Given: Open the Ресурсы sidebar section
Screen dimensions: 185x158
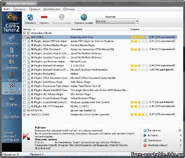Looking at the screenshot, I should click(12, 76).
